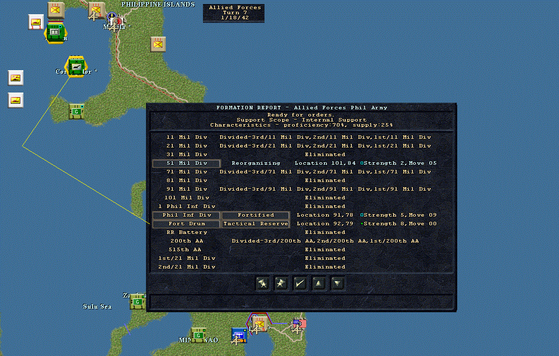Select the olive G unit on the MINDANAO label
The image size is (559, 356).
tap(198, 335)
